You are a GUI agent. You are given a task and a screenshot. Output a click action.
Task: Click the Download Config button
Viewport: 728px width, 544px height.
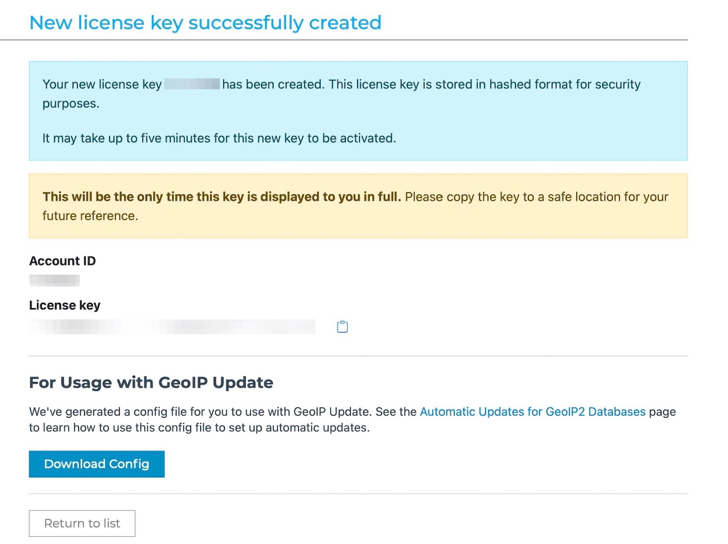coord(96,464)
